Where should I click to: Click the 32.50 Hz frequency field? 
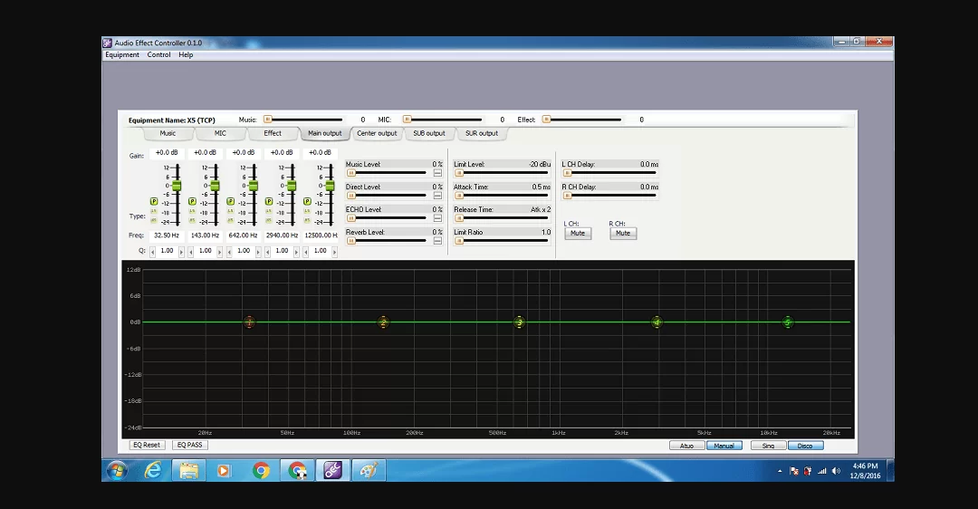[166, 235]
